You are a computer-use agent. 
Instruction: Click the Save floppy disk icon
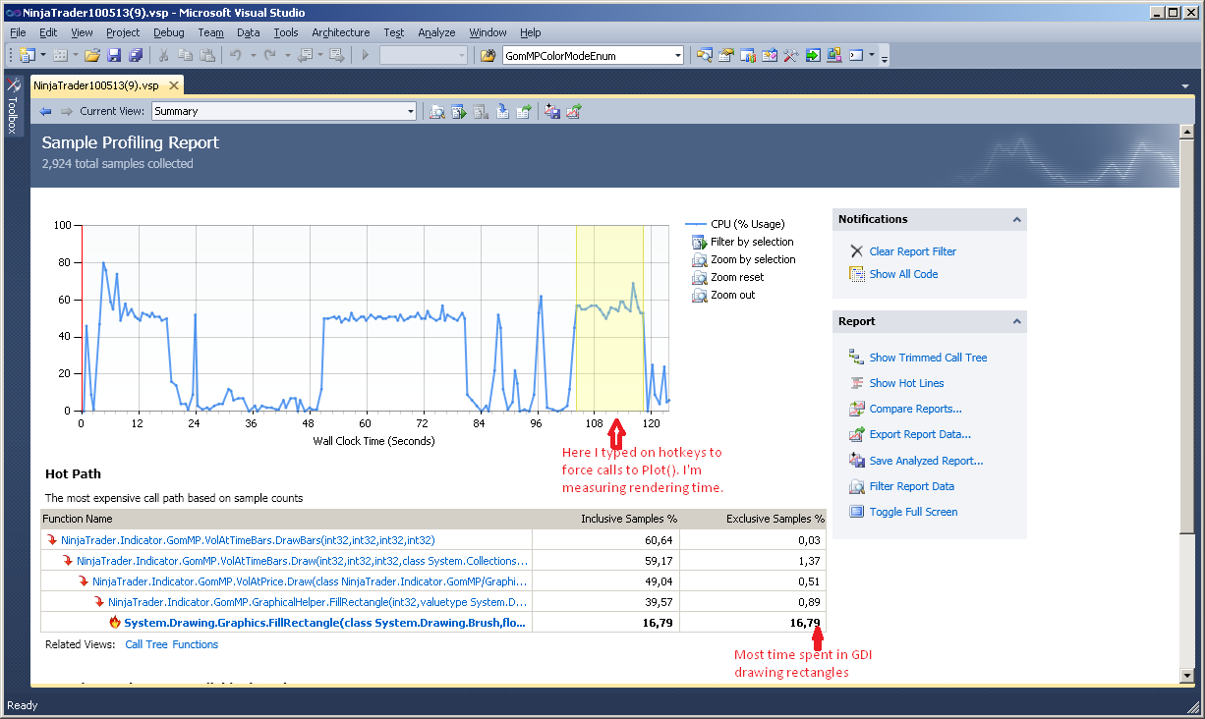point(114,56)
